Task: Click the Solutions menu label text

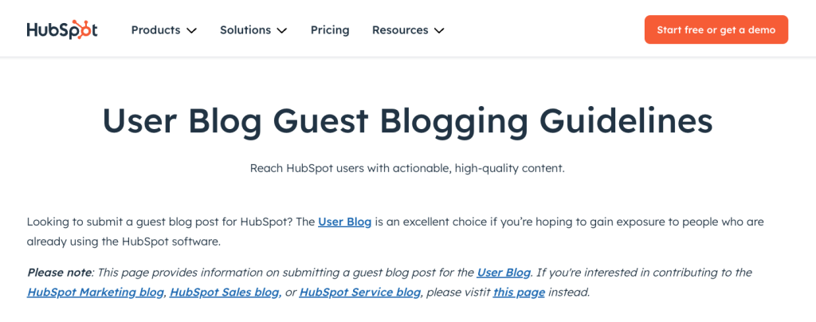Action: pyautogui.click(x=245, y=29)
